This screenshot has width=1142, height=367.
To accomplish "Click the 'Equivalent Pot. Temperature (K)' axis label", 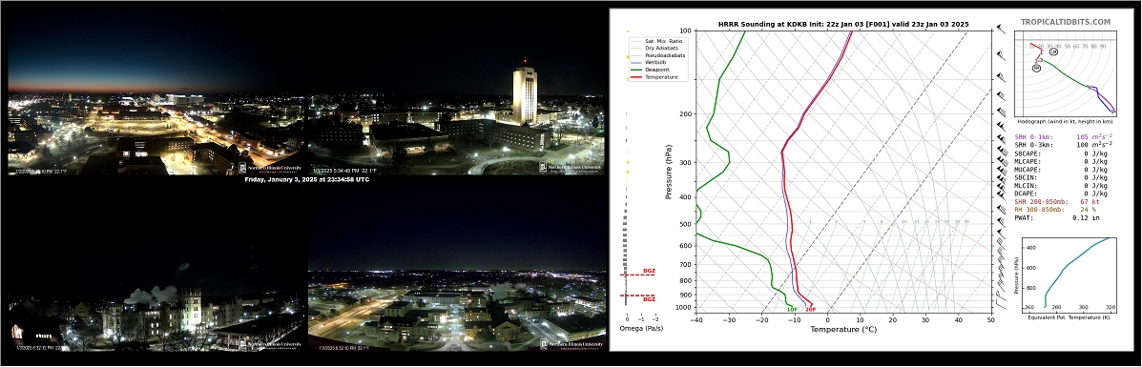I will pyautogui.click(x=1069, y=317).
